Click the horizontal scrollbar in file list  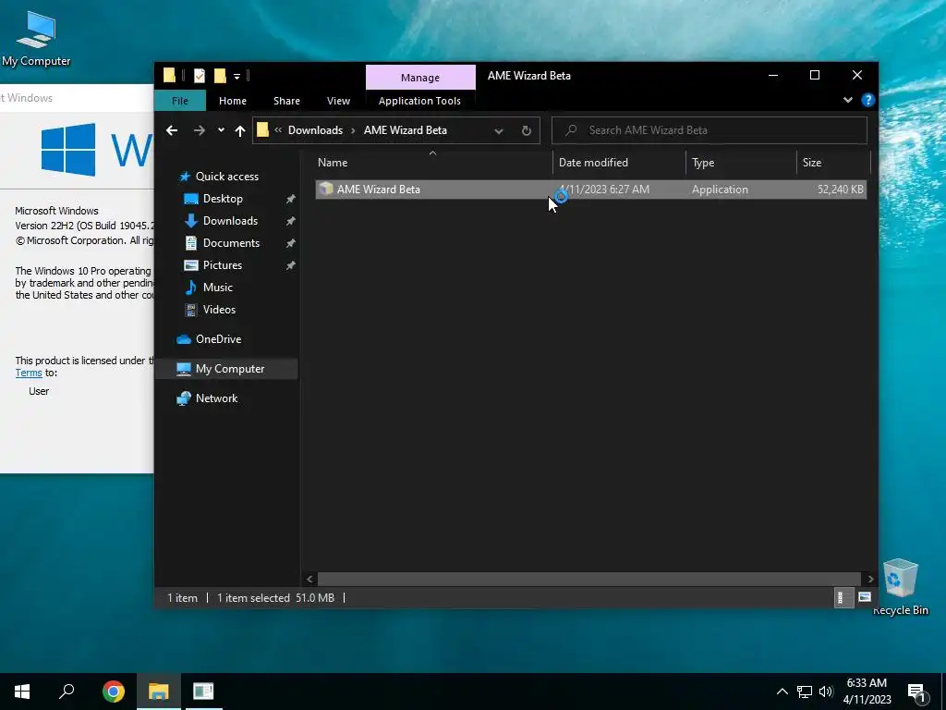tap(588, 579)
